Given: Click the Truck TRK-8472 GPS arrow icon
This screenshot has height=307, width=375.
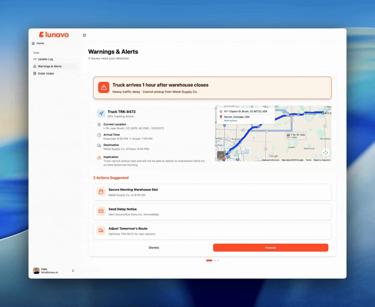Looking at the screenshot, I should tap(101, 114).
